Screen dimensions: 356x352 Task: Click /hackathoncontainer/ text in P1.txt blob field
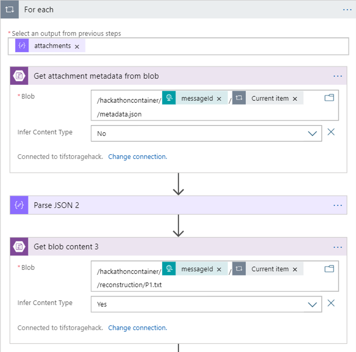coord(129,271)
